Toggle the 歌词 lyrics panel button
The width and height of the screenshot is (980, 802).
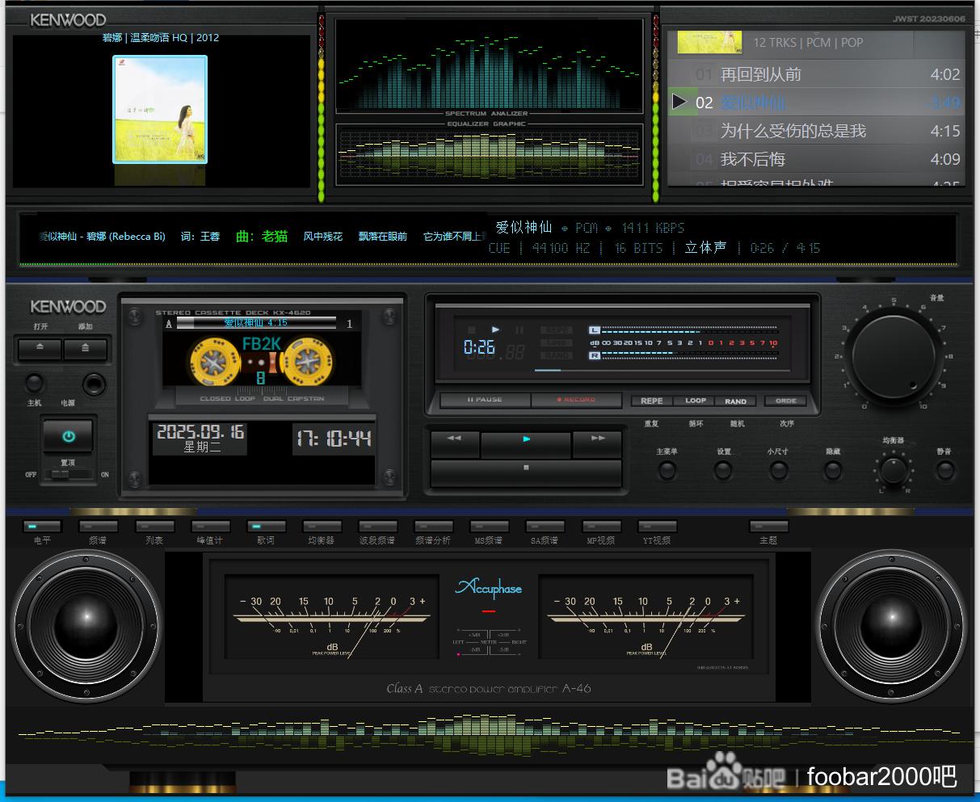point(266,527)
